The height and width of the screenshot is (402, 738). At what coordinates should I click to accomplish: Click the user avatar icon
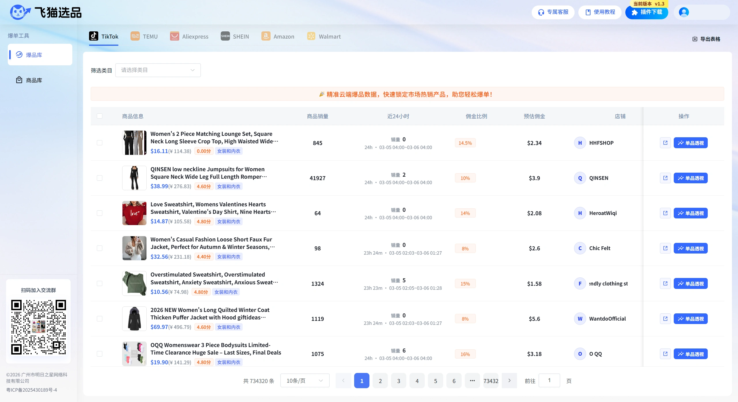(x=684, y=12)
